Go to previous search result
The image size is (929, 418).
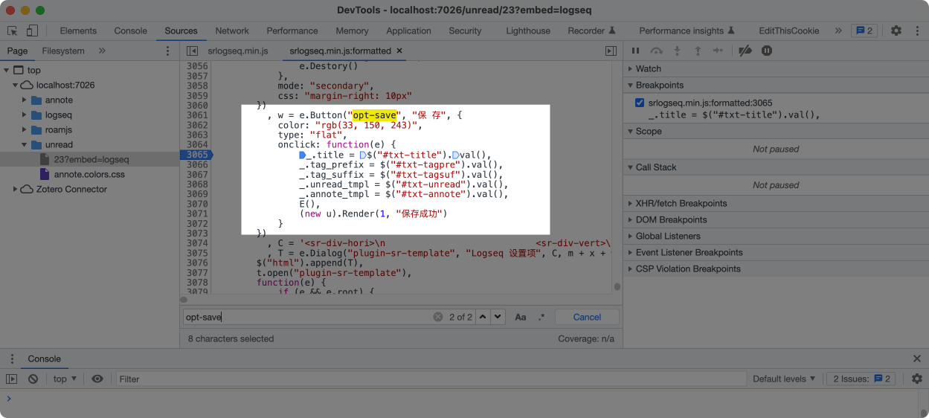click(x=483, y=317)
